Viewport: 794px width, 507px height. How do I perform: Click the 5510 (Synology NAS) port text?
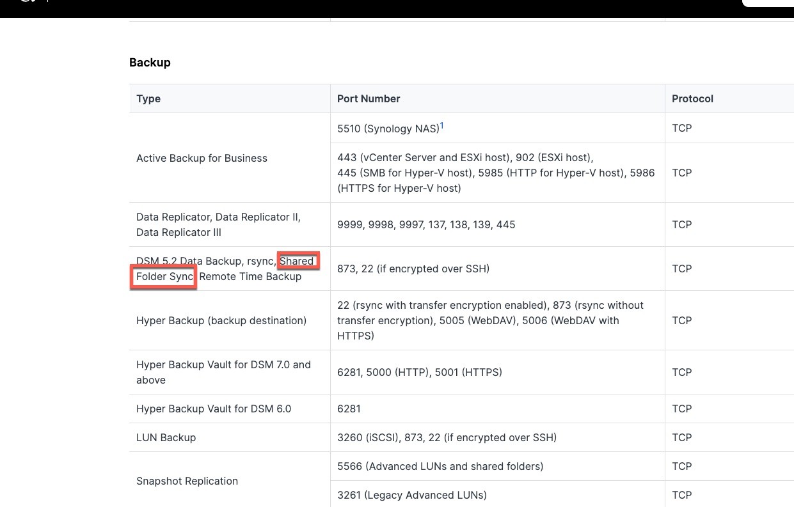click(x=388, y=129)
